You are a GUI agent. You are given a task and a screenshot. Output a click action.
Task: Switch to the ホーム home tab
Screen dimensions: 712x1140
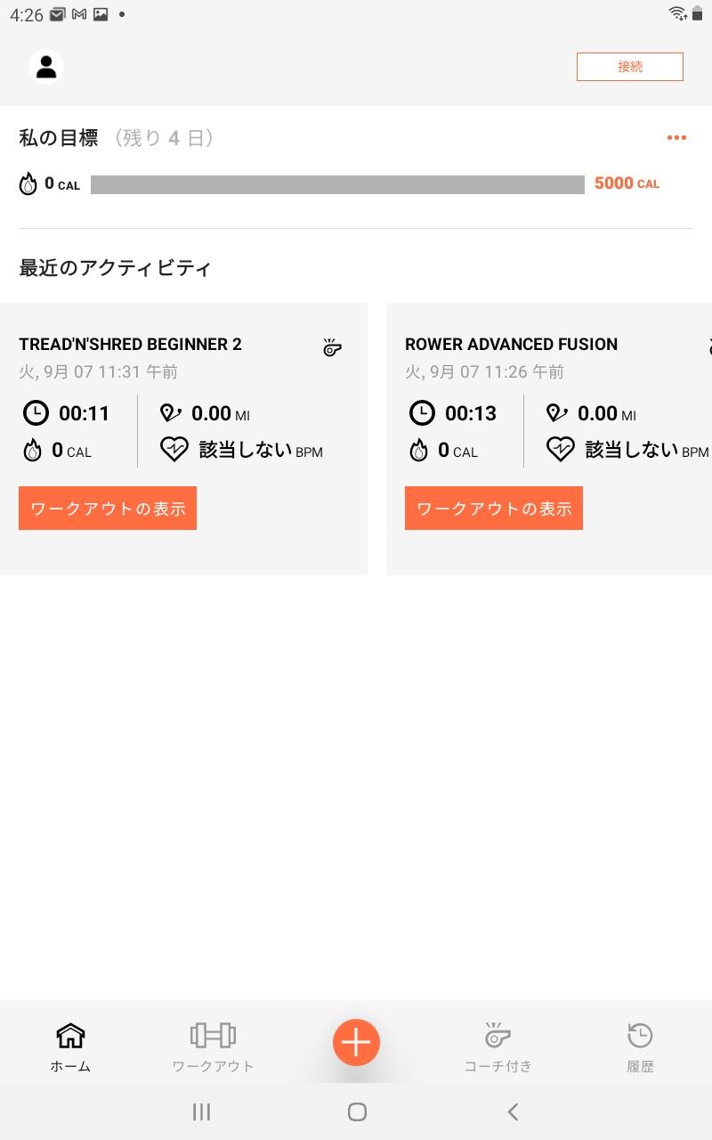pos(70,1046)
